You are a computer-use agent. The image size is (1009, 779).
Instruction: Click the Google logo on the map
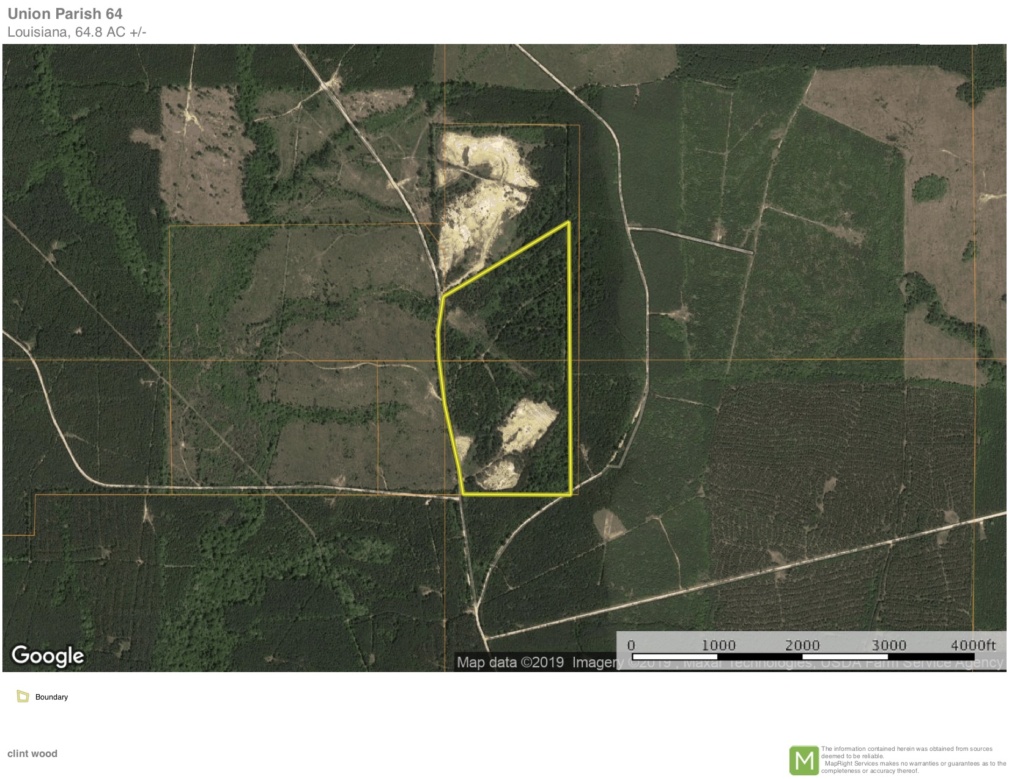[x=48, y=656]
